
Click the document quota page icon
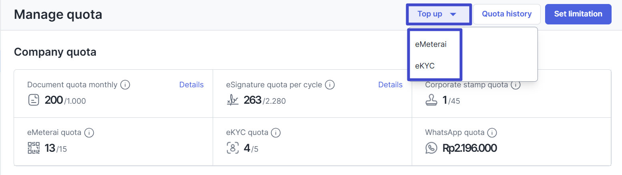(34, 100)
